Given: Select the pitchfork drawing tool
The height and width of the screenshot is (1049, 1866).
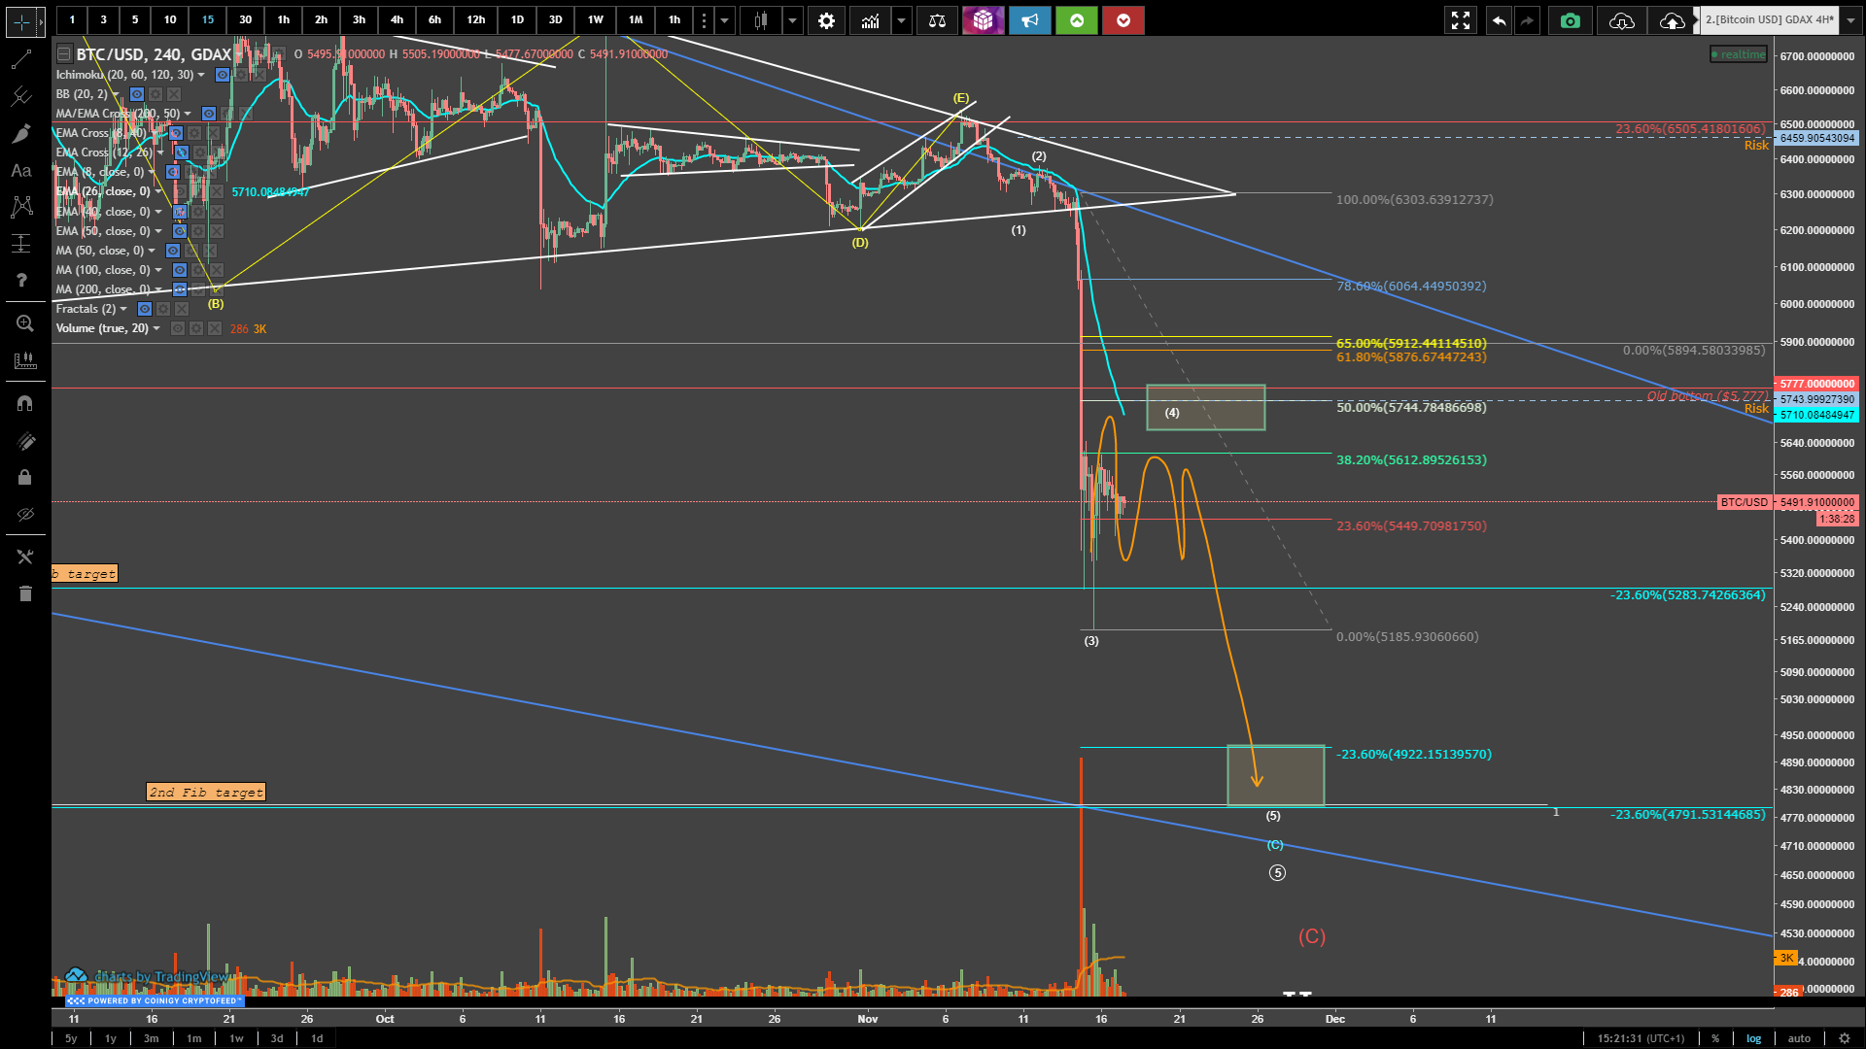Looking at the screenshot, I should (x=21, y=96).
